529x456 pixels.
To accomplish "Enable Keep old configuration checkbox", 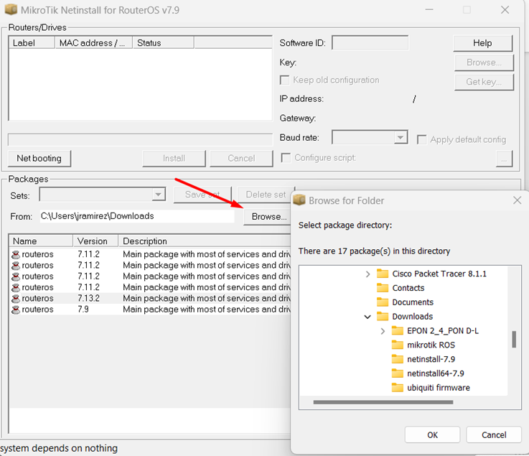I will point(285,80).
